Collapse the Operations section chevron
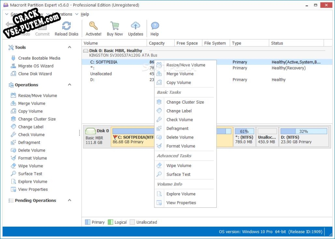The height and width of the screenshot is (239, 335). [69, 85]
